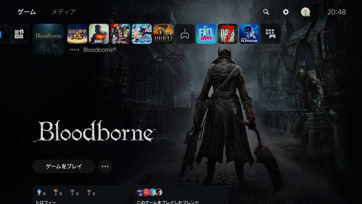
Task: Open the game tile labeled Season 2
Action: (99, 34)
